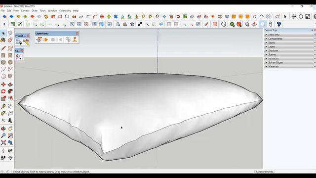Choose the Offset tool
The width and height of the screenshot is (316, 178).
(10, 98)
